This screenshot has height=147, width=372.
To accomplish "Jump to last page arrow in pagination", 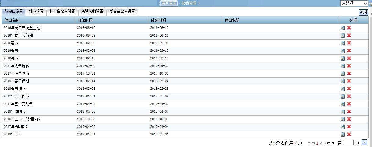I will [x=333, y=143].
